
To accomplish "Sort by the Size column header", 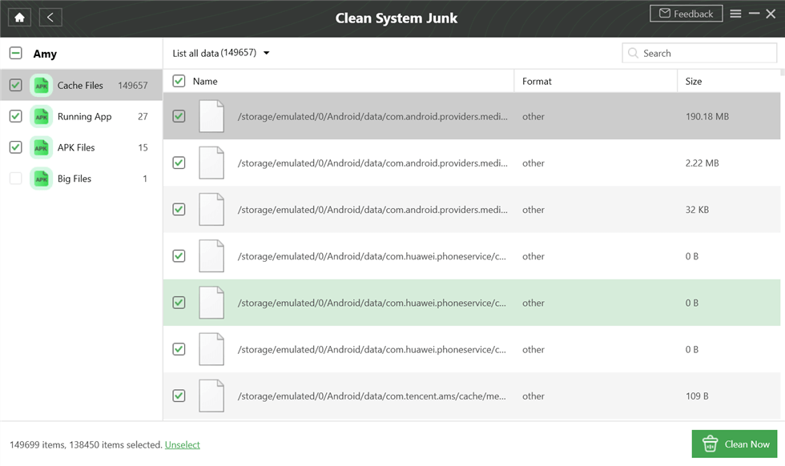I will (x=694, y=81).
